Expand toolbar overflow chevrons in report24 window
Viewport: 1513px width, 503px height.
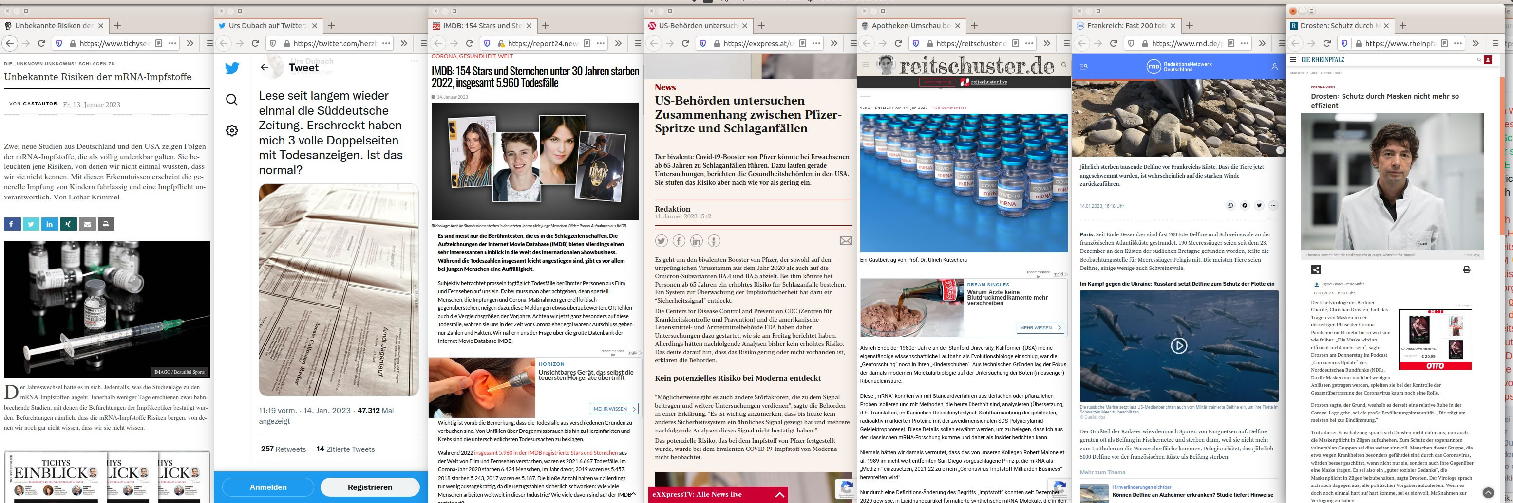point(619,43)
